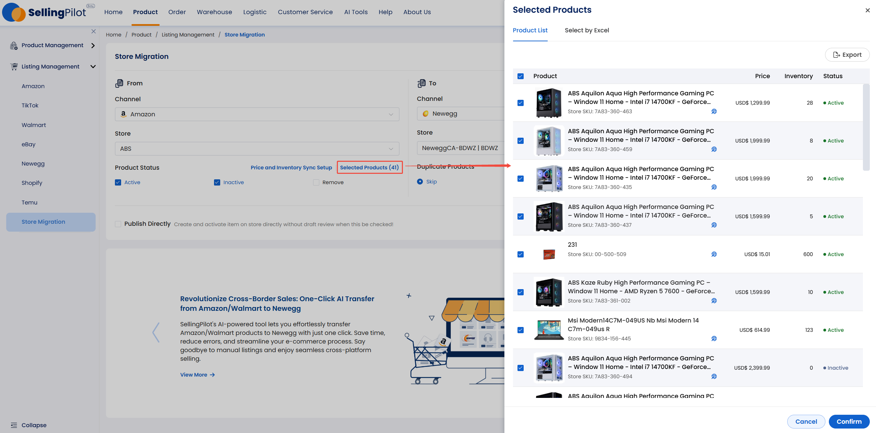Click the From section copy icon
Screen dimensions: 876x433
(x=119, y=83)
